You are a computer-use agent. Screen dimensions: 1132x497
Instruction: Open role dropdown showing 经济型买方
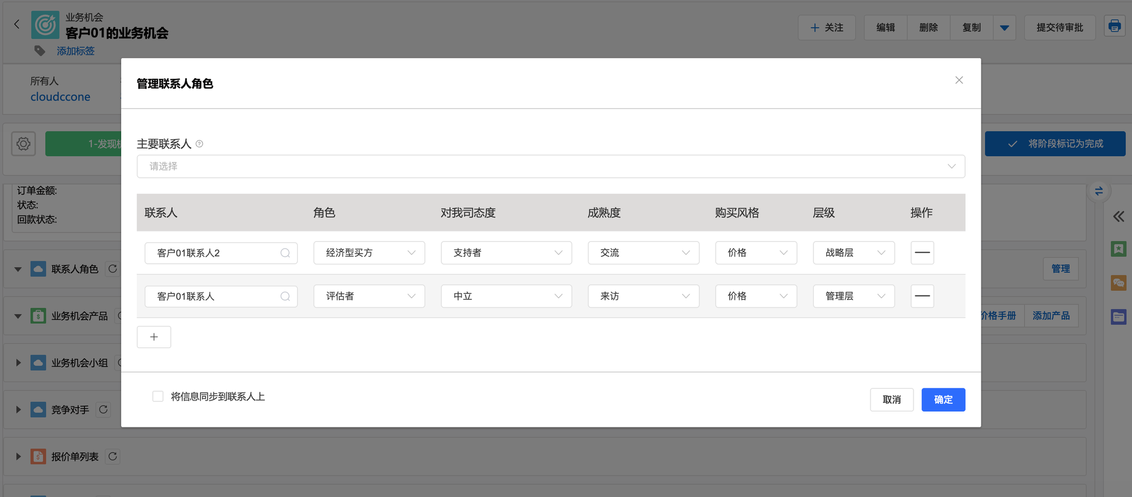pos(369,253)
